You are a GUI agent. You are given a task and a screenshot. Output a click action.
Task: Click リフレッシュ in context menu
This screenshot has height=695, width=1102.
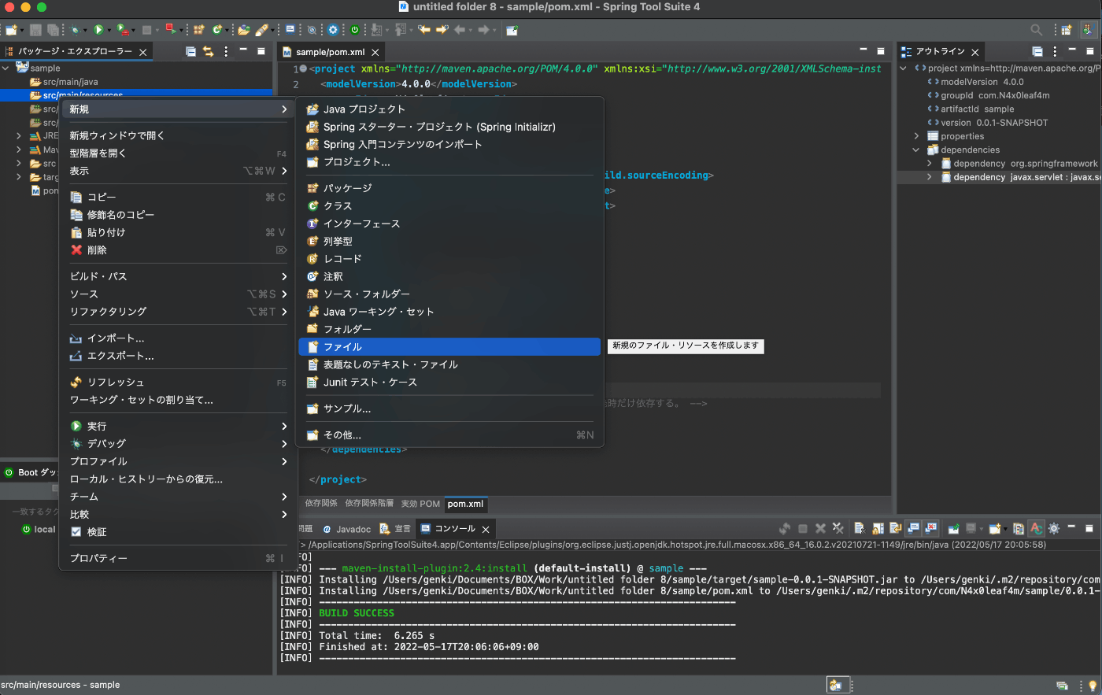179,383
